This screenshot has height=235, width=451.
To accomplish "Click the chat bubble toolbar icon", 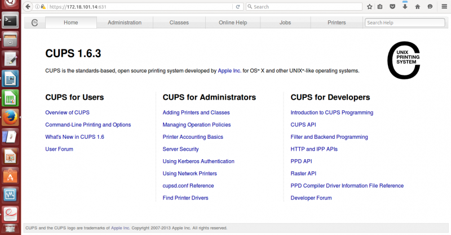I will (x=430, y=7).
